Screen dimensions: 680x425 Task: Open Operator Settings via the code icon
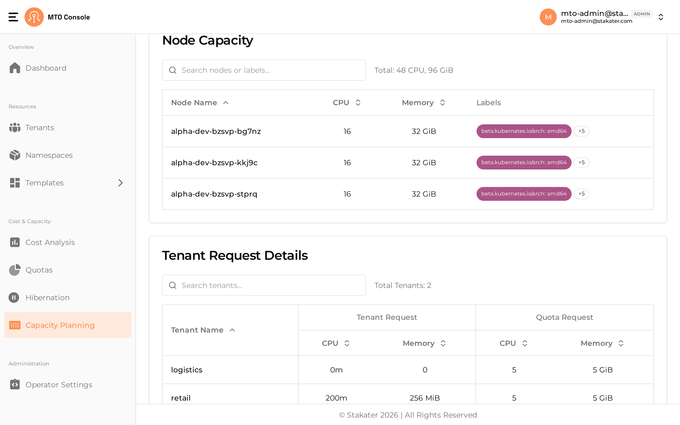pos(15,384)
